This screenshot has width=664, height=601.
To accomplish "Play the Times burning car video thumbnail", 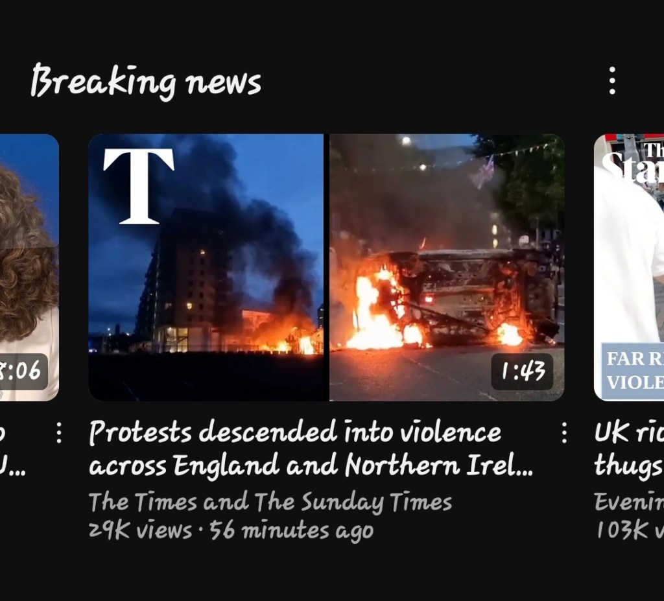I will 326,267.
